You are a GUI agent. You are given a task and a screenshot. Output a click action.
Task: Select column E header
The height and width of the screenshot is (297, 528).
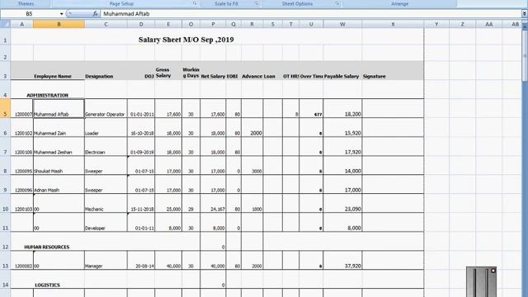click(x=168, y=24)
